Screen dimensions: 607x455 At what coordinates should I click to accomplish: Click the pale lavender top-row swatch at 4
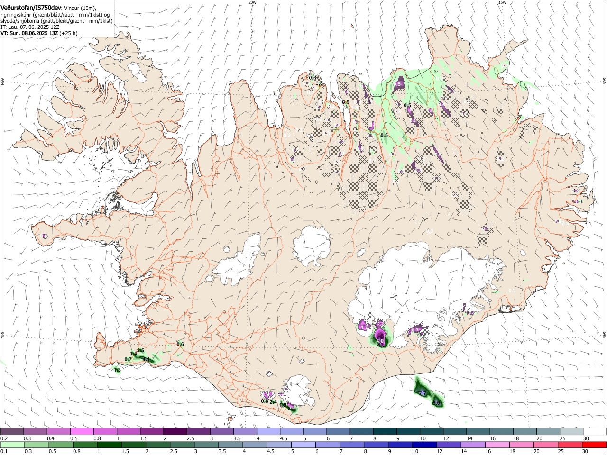[268, 432]
